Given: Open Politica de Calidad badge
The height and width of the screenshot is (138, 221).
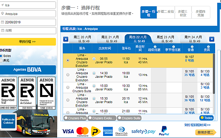Looking at the screenshot, I should [x=8, y=121].
